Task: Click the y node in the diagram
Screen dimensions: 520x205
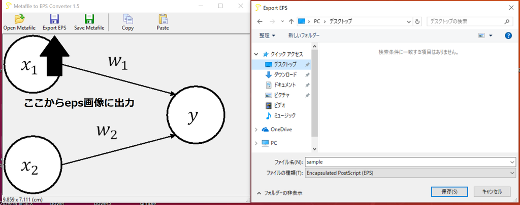Action: tap(196, 114)
